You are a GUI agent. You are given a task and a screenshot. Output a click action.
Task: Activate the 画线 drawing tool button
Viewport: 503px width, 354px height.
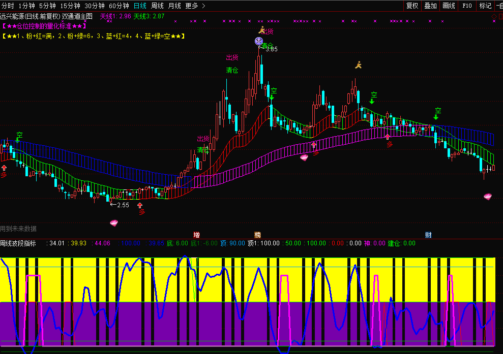(449, 6)
